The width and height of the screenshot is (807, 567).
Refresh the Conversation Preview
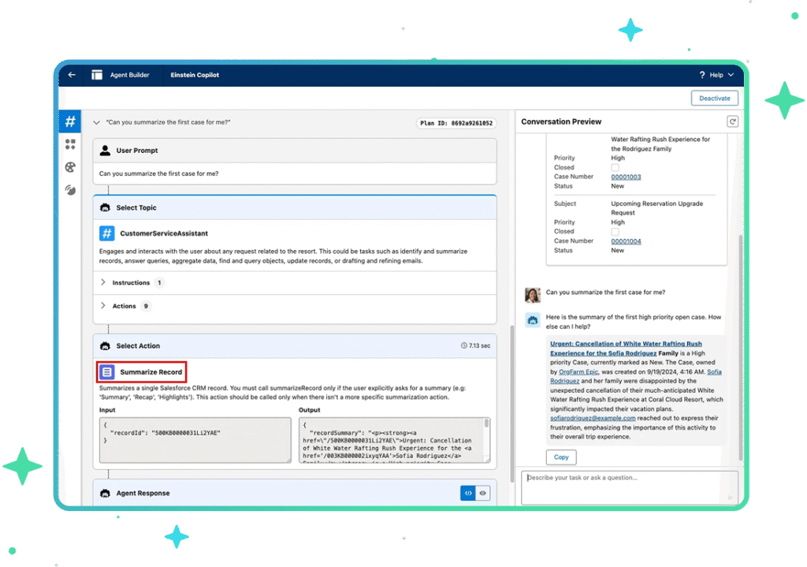point(732,121)
